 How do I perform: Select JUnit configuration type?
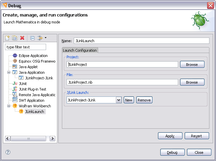23,84
